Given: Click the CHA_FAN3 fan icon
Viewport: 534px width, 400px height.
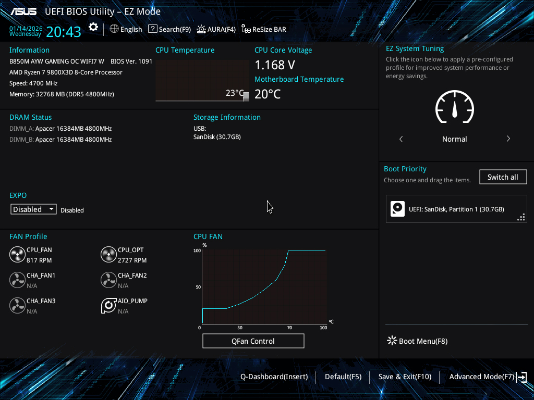Looking at the screenshot, I should (x=17, y=306).
